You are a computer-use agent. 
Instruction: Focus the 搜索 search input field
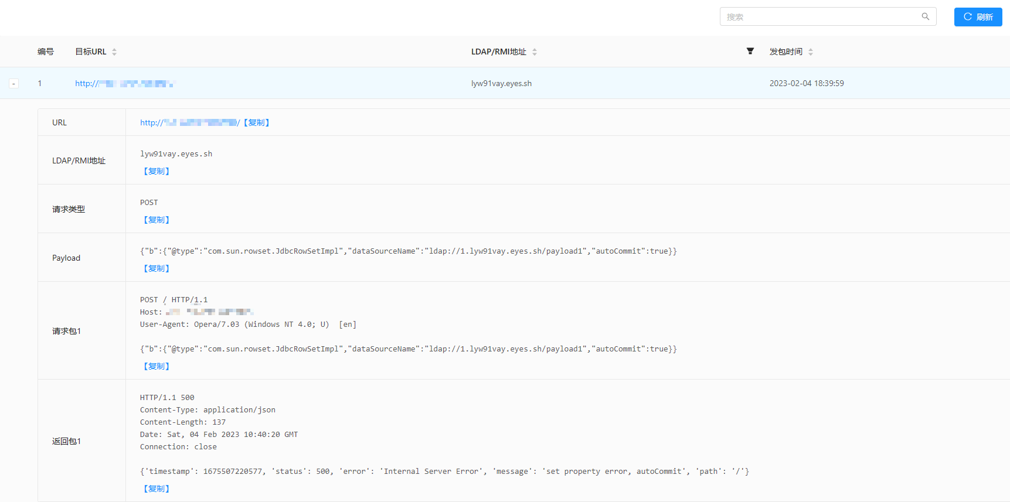point(828,16)
